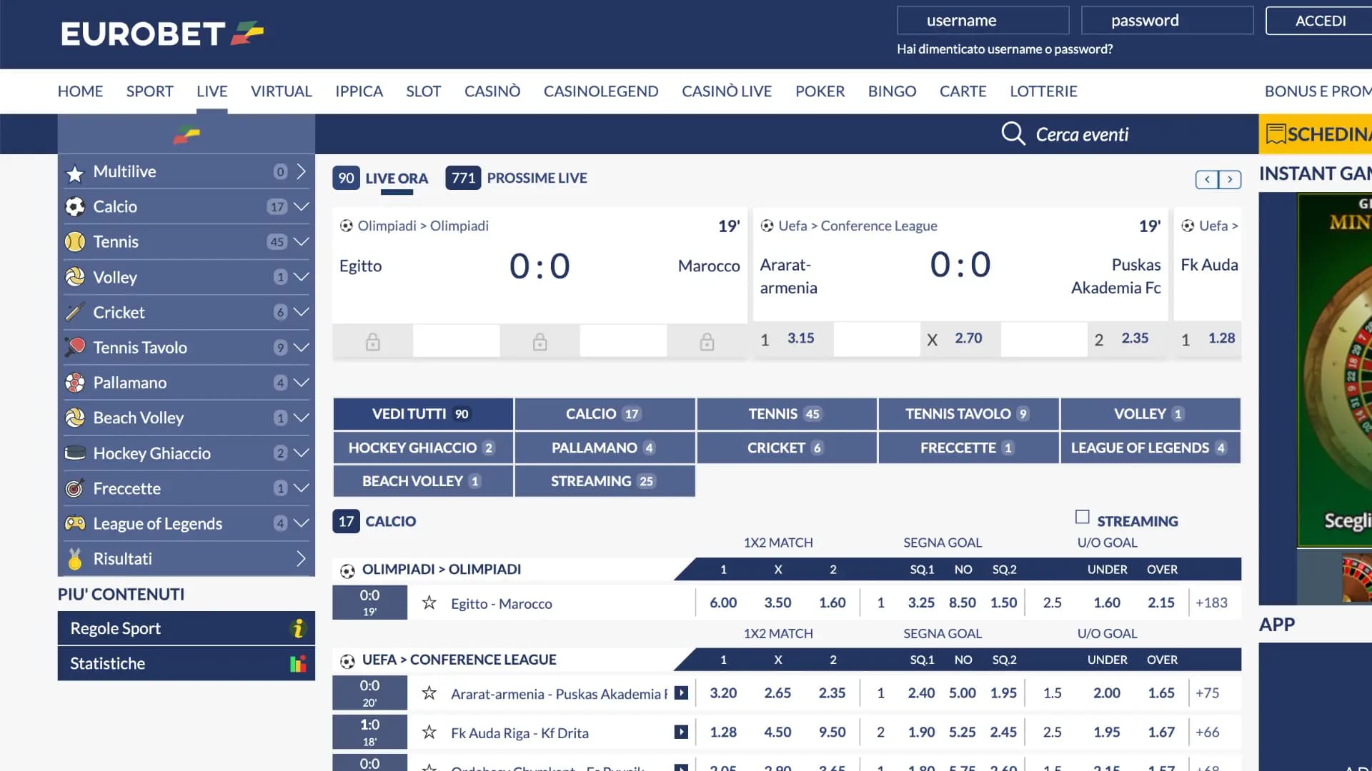1372x771 pixels.
Task: Click the Regole Sport info icon
Action: [x=298, y=628]
